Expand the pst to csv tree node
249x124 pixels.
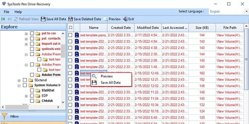[x=26, y=34]
